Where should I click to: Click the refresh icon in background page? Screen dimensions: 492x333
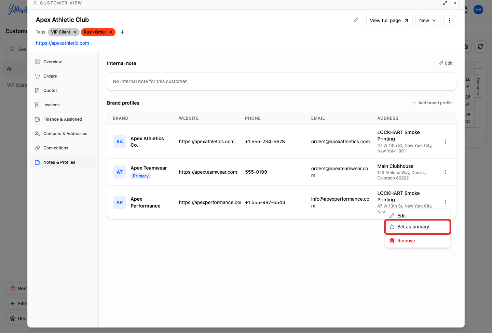(480, 46)
